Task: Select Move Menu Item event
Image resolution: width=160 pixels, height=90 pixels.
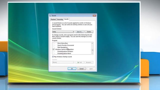Action: (62, 43)
